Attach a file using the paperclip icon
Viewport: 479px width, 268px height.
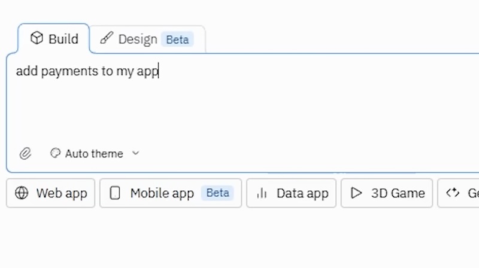click(x=25, y=154)
